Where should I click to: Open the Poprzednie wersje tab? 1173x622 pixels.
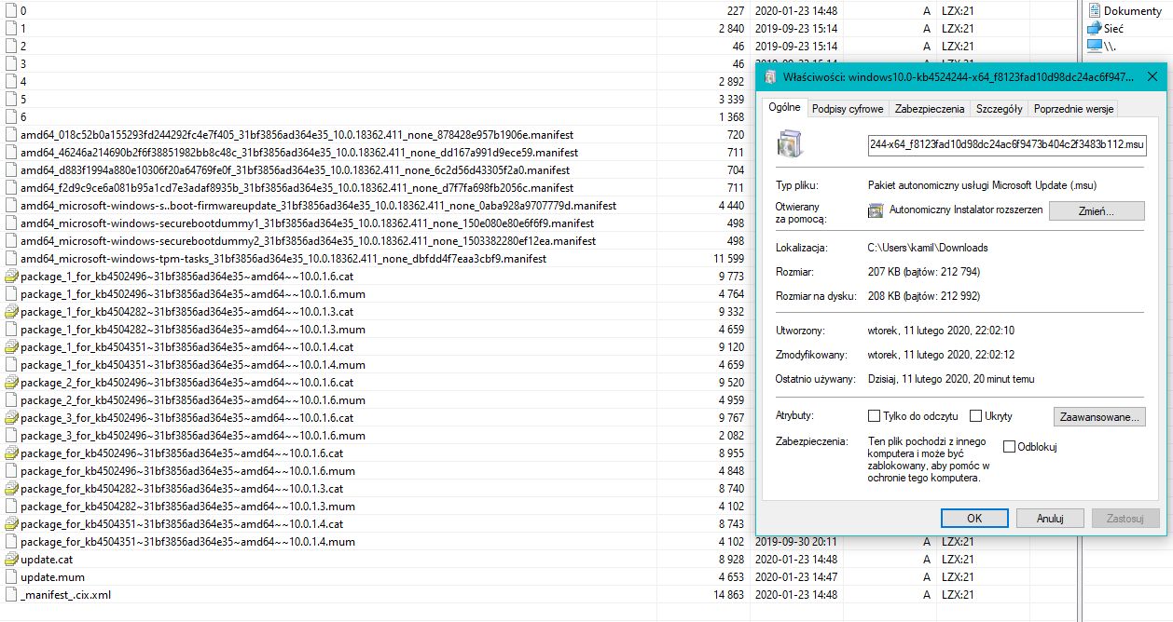[1072, 109]
